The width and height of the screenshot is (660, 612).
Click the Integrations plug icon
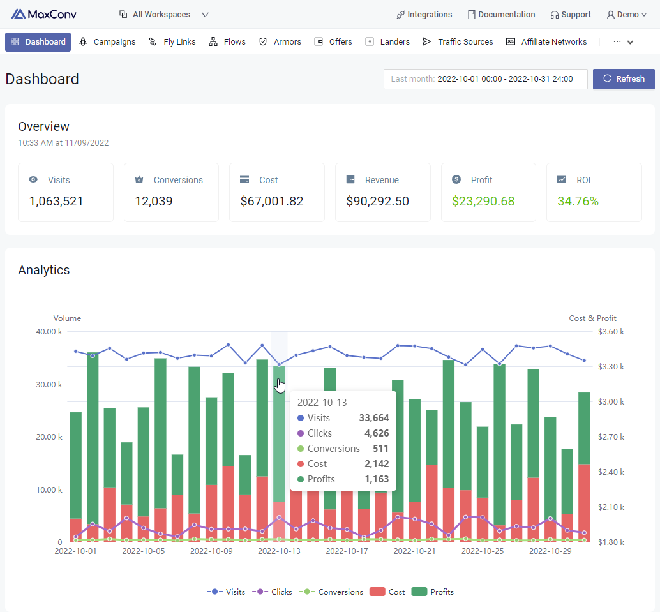400,15
